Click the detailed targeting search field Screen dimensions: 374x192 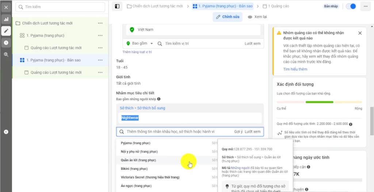(190, 132)
